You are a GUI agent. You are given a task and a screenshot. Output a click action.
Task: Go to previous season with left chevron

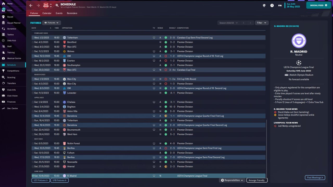pyautogui.click(x=244, y=23)
